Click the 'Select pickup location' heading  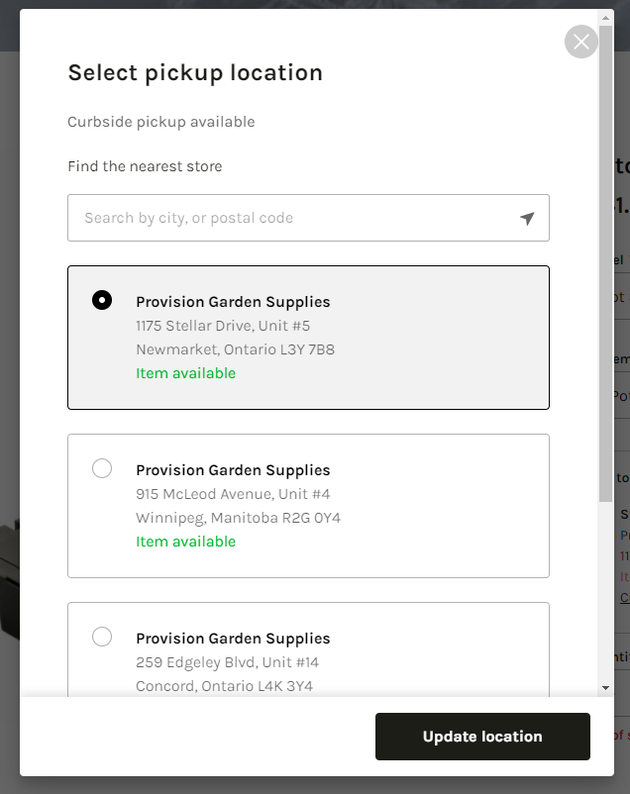(x=195, y=73)
